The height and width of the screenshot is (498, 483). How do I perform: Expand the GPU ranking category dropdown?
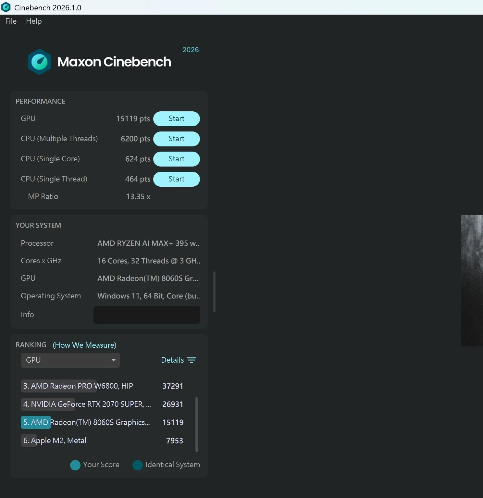pos(70,360)
